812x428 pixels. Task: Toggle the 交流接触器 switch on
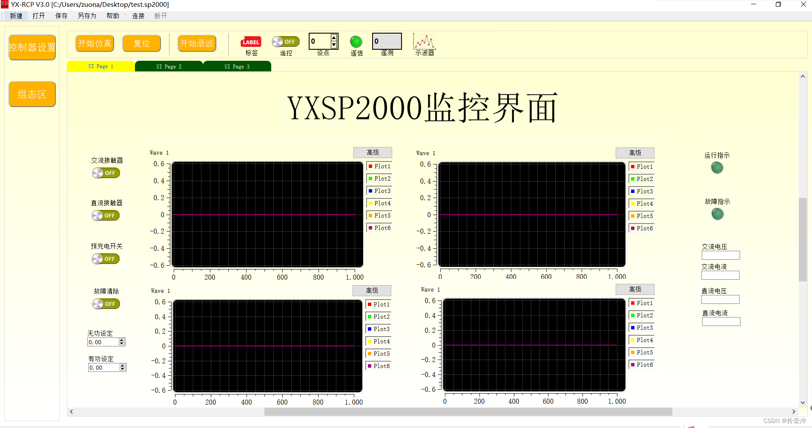(106, 173)
